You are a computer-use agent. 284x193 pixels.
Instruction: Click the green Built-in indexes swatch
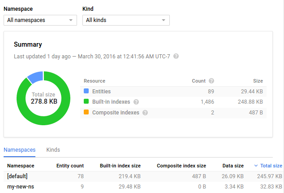coord(86,102)
